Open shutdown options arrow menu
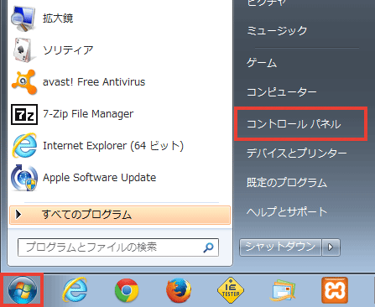Viewport: 375px width, 307px height. (331, 247)
